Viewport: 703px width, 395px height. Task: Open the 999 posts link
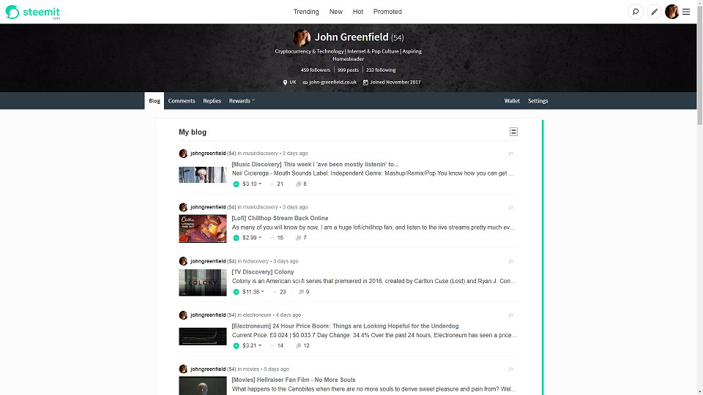click(348, 70)
